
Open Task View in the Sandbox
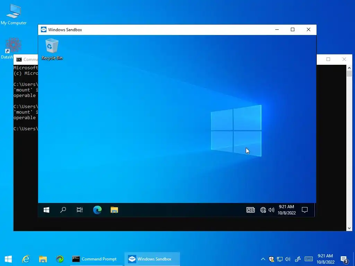(x=79, y=210)
